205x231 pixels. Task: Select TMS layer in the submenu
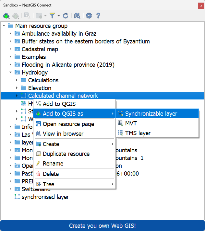coord(157,133)
